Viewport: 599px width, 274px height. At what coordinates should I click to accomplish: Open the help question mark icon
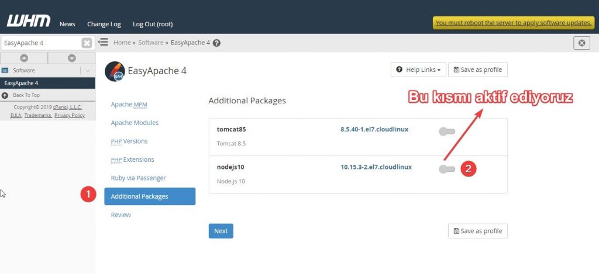216,43
